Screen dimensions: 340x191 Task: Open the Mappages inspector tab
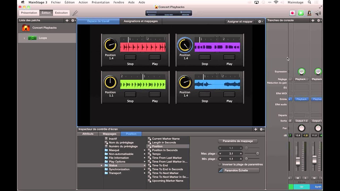point(110,134)
